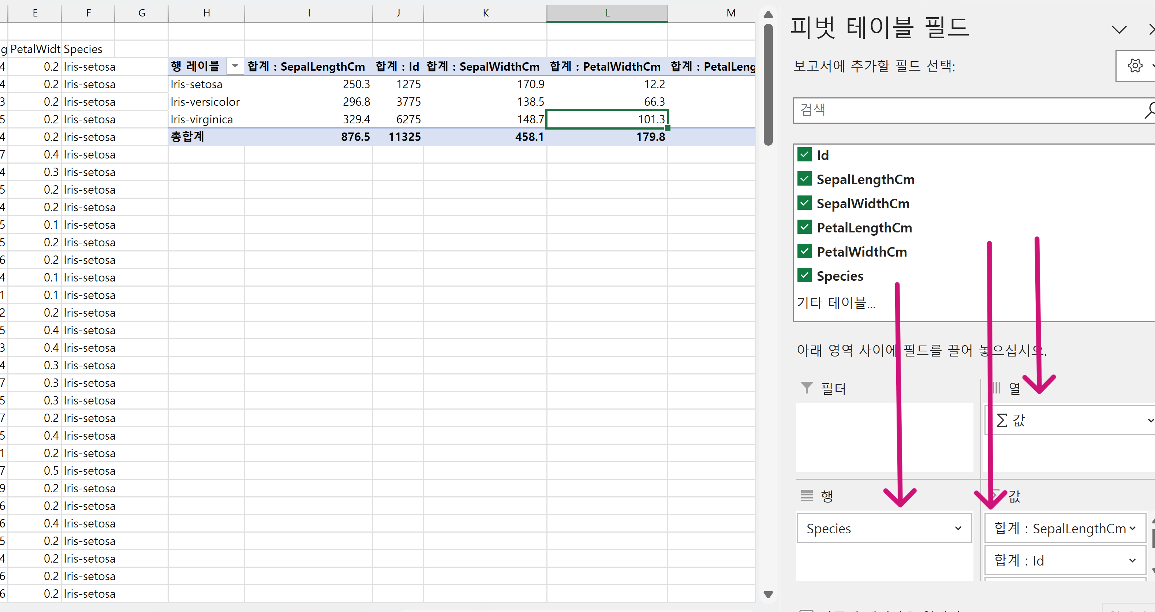1155x612 pixels.
Task: Click the scroll down arrow of the sheet
Action: click(x=768, y=594)
